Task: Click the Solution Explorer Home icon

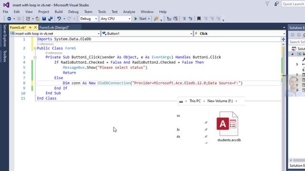Action: pos(304,35)
